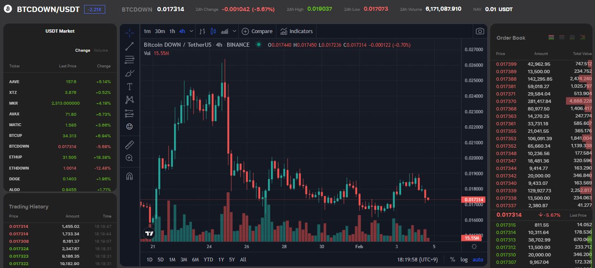Image resolution: width=595 pixels, height=268 pixels.
Task: Set date range to YTD
Action: click(208, 259)
